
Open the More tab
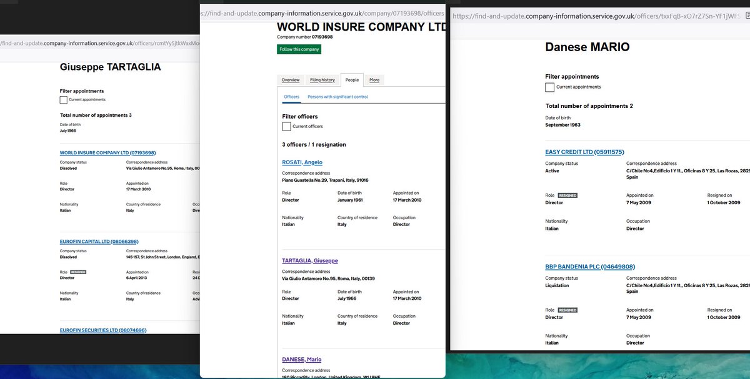(x=374, y=80)
